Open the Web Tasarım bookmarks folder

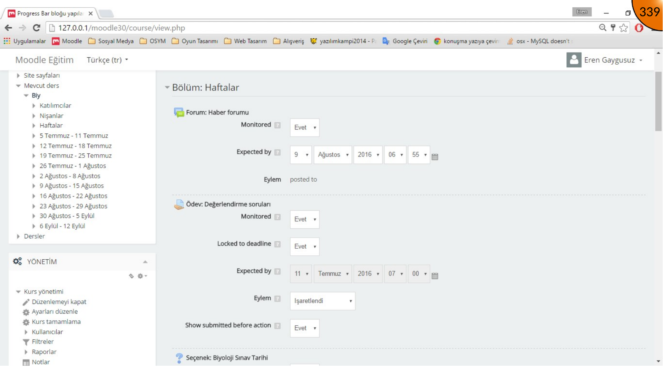(245, 41)
